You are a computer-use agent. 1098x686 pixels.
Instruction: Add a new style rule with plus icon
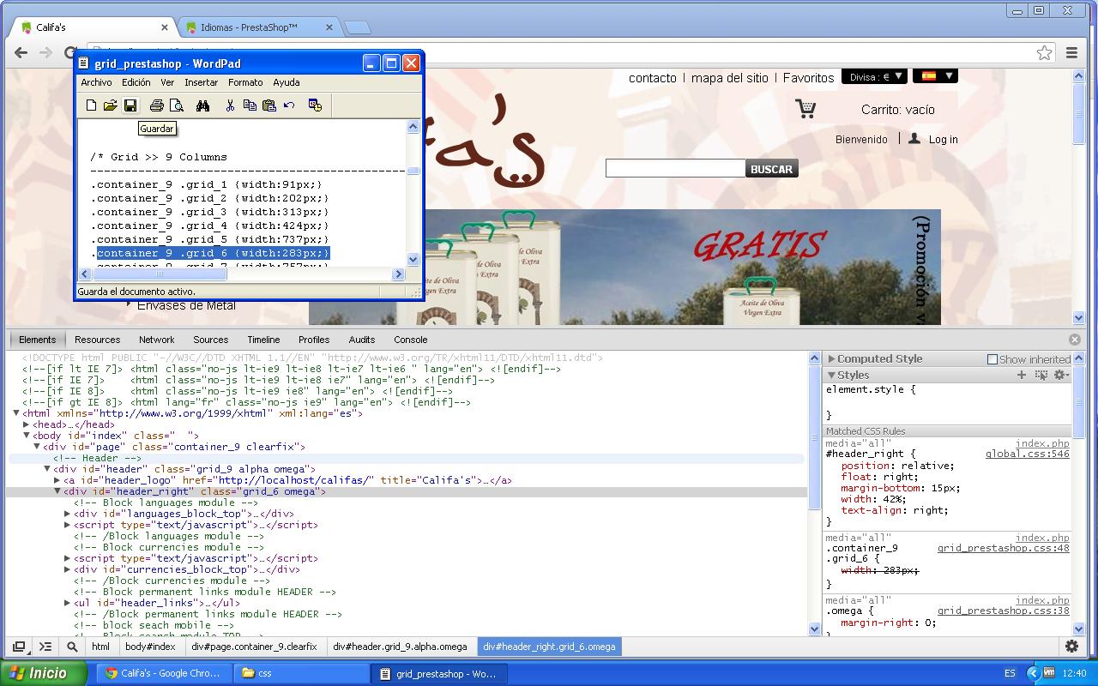[x=1022, y=375]
